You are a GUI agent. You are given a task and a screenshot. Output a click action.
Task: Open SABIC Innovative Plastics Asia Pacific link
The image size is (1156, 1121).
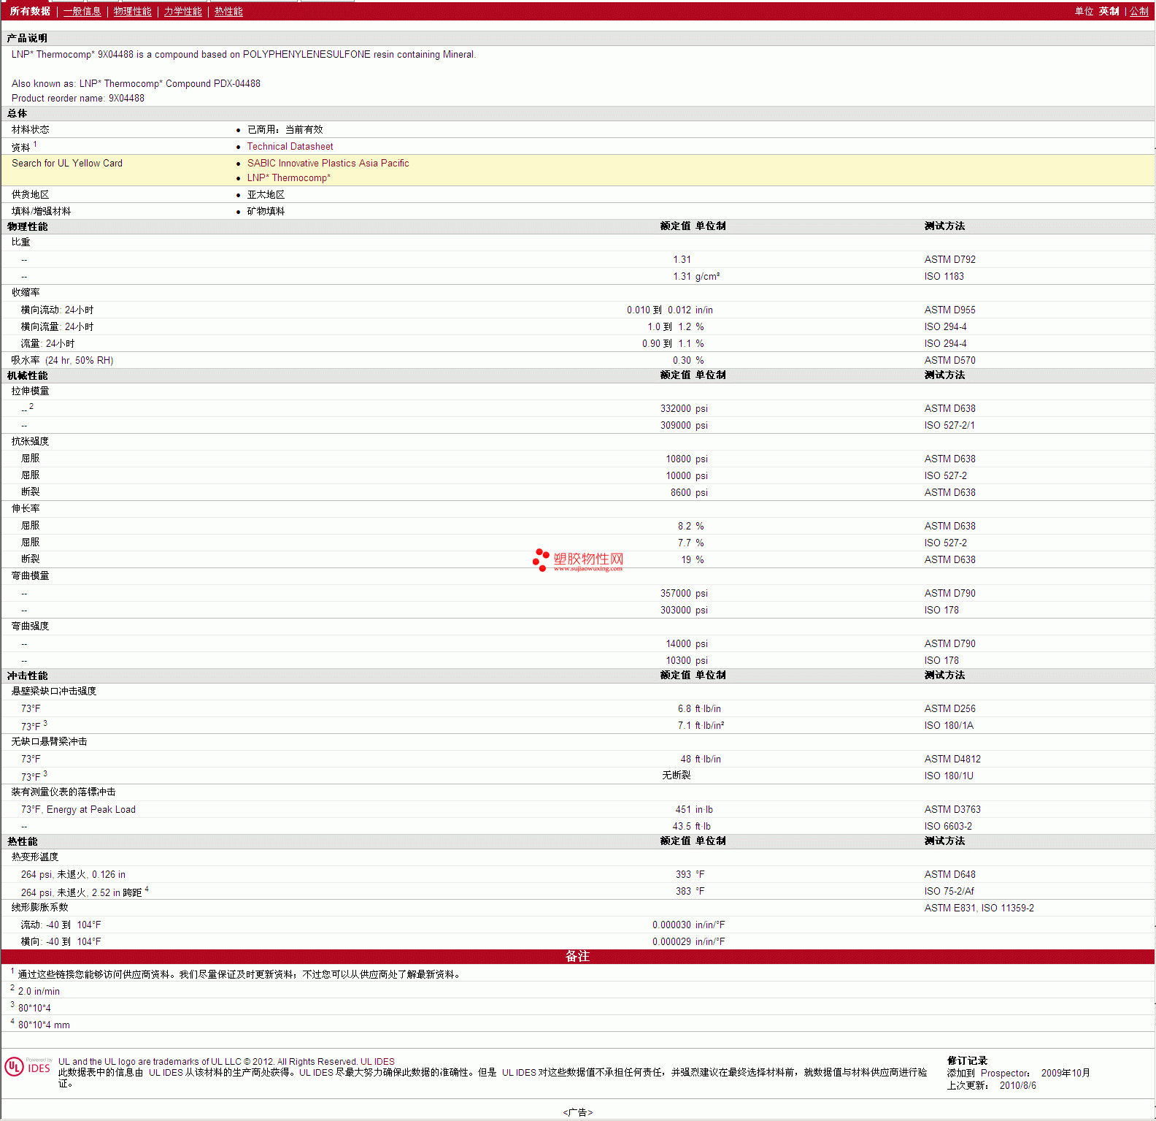328,163
